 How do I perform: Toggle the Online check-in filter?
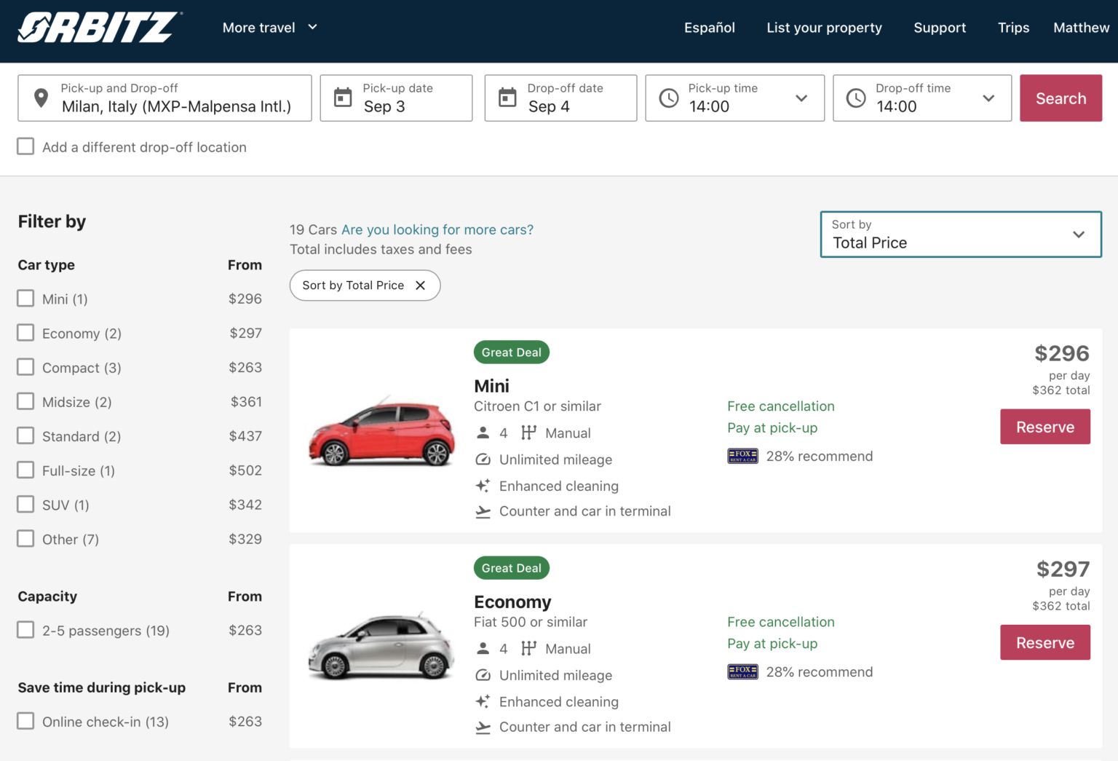(x=26, y=721)
